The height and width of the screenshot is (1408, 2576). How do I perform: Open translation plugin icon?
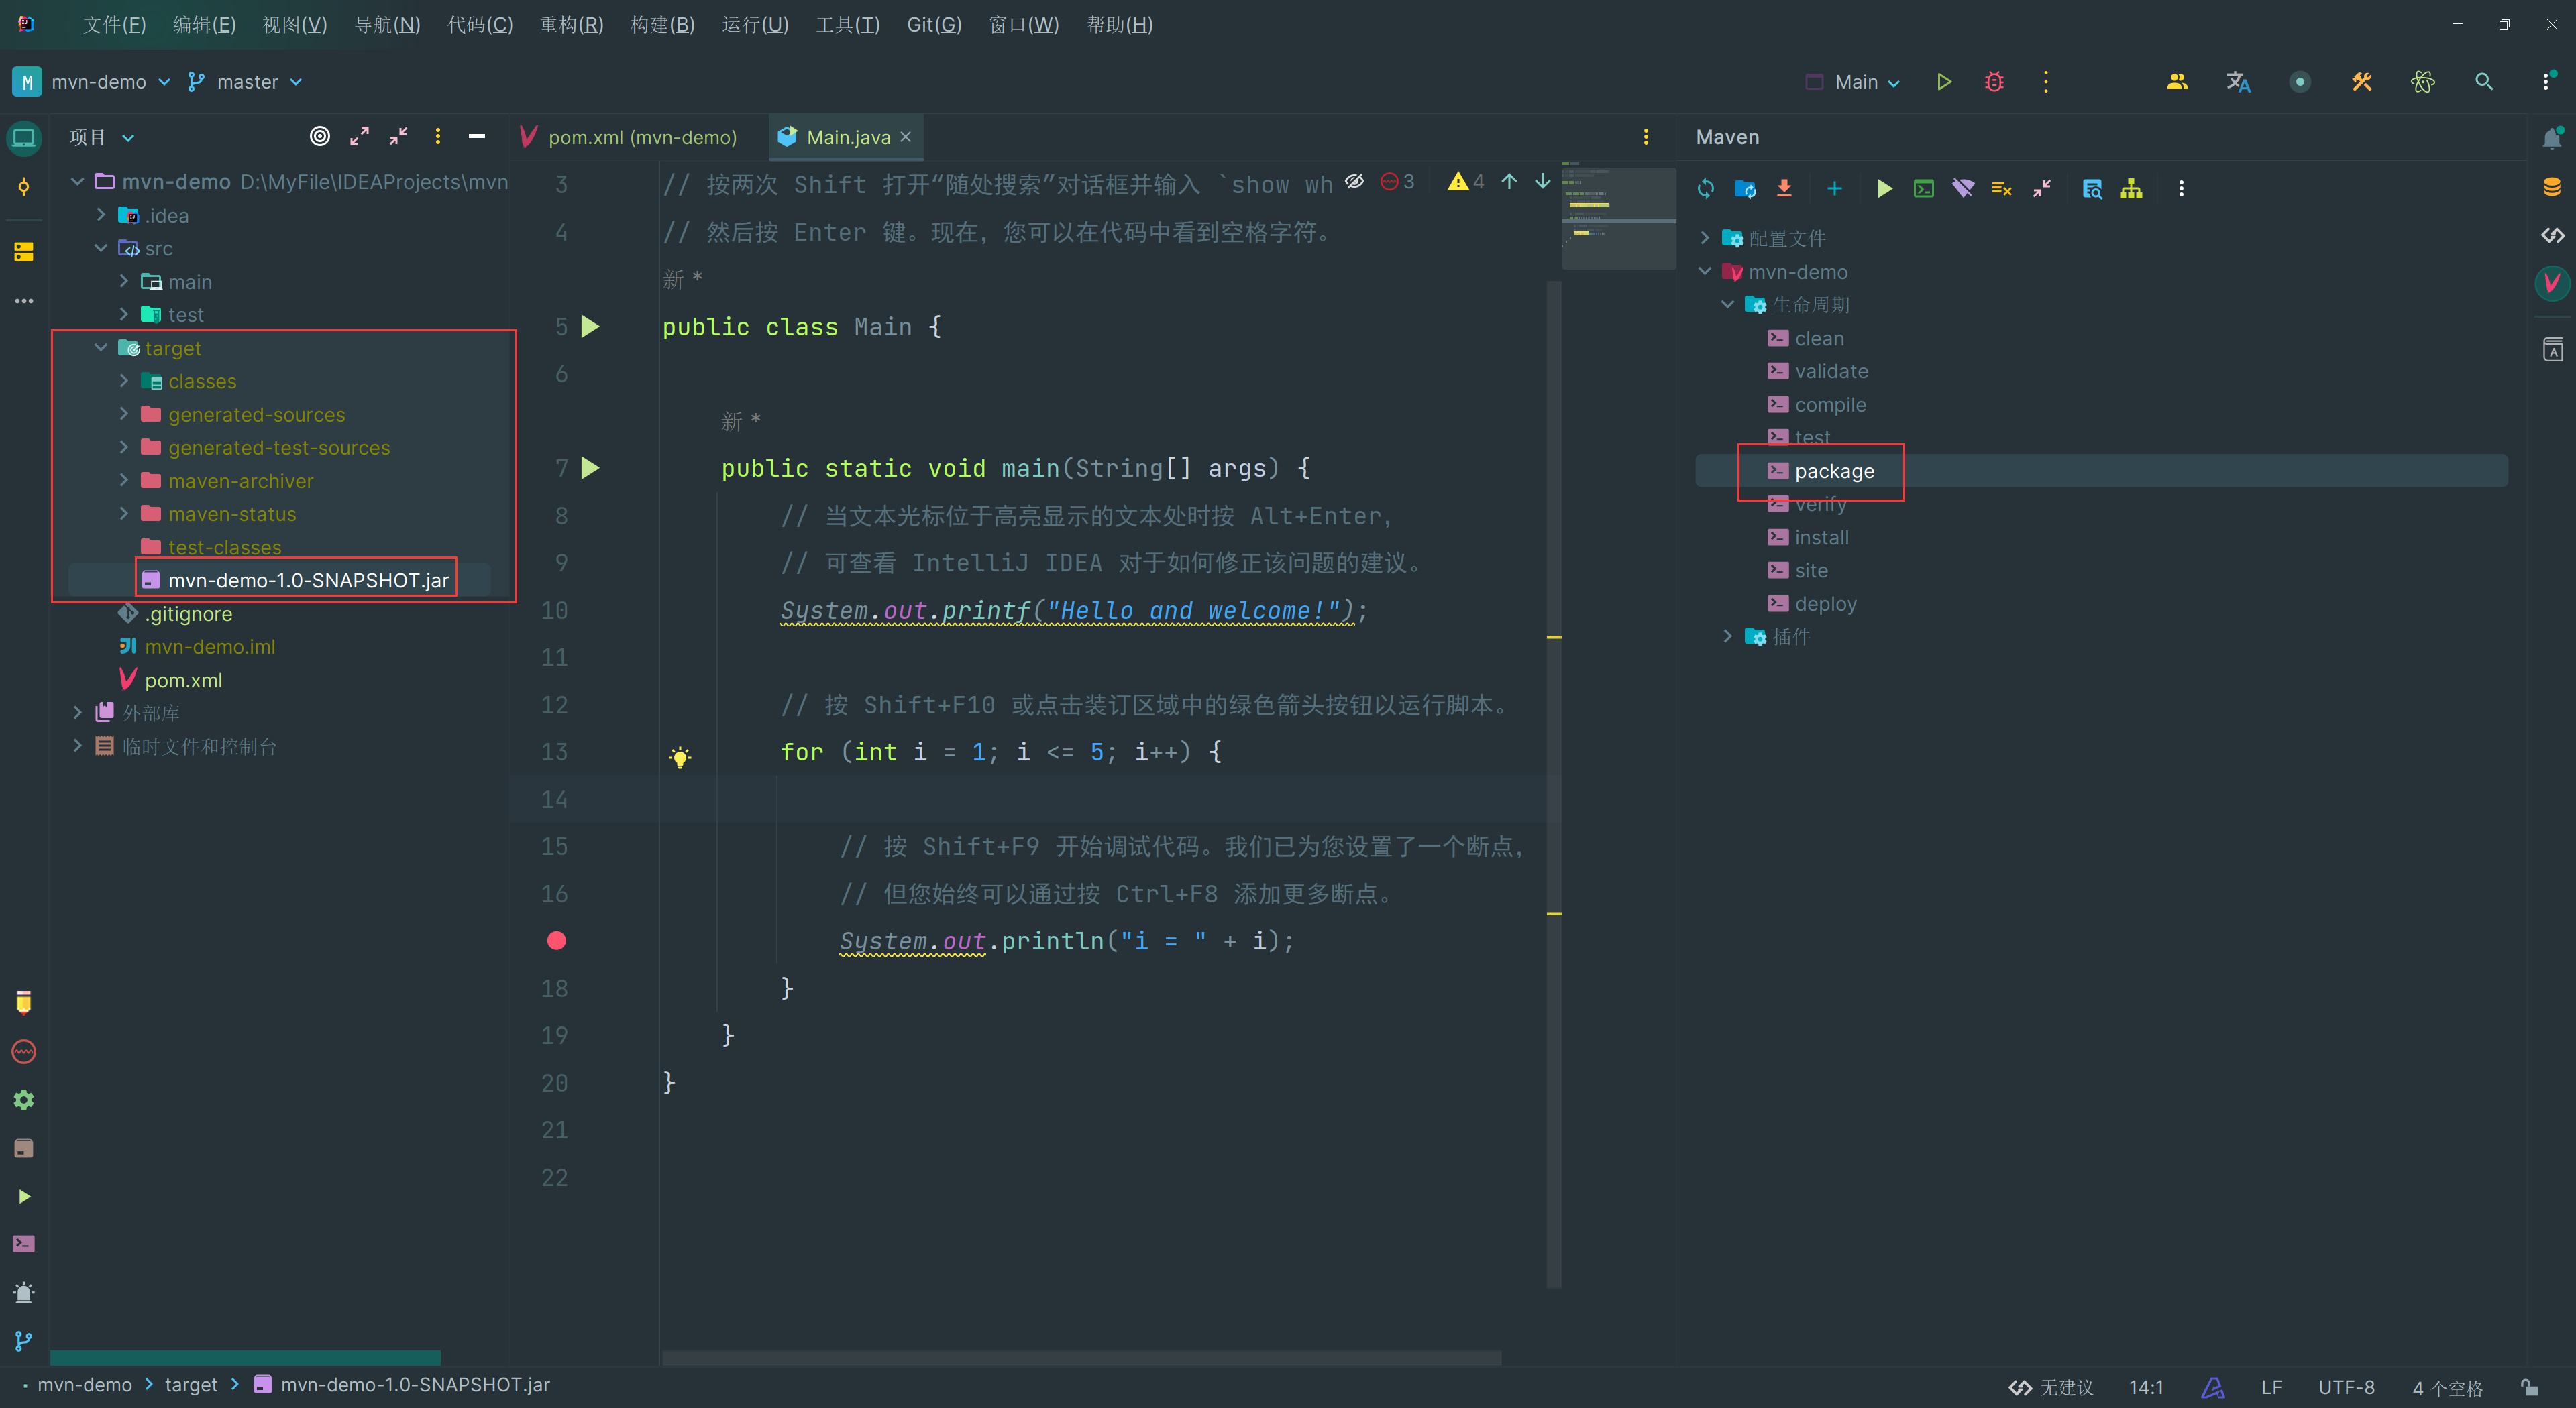2238,82
